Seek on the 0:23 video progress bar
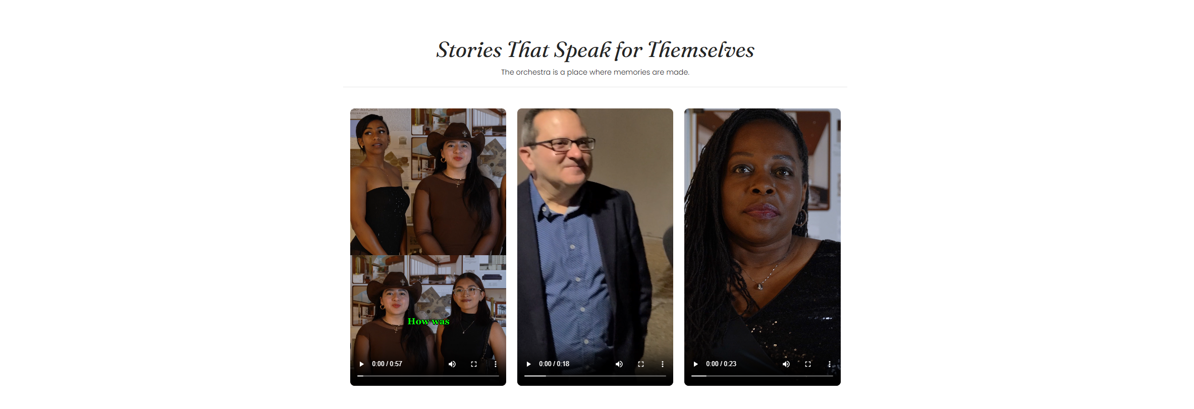 coord(762,376)
